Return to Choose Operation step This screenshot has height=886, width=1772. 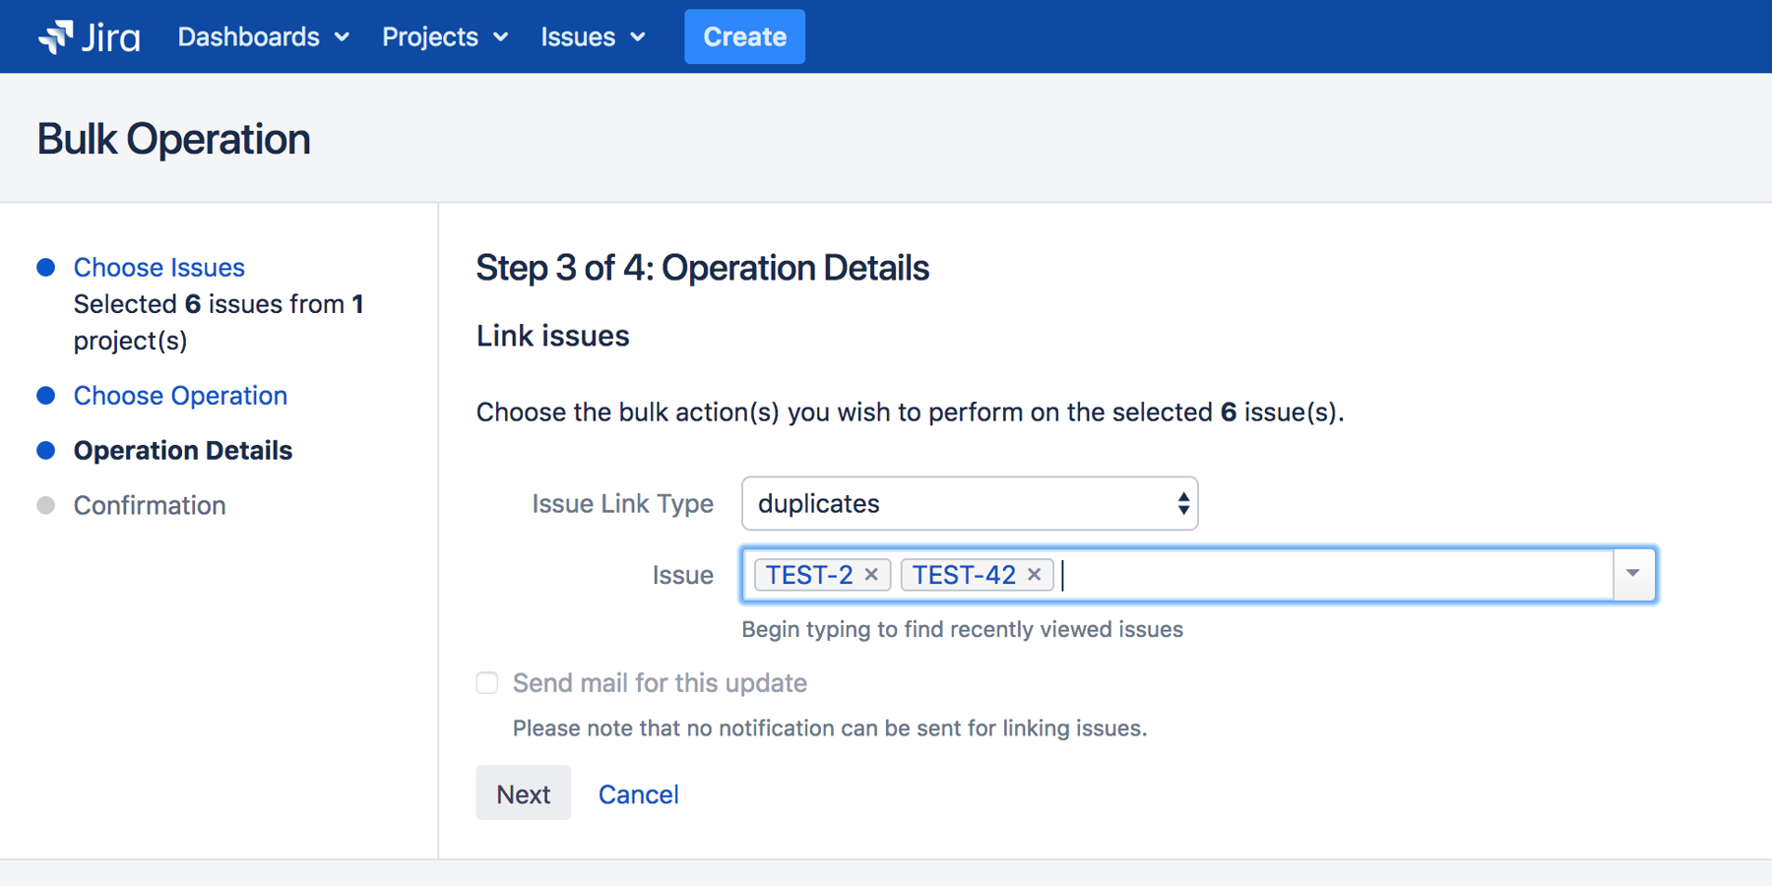tap(180, 395)
